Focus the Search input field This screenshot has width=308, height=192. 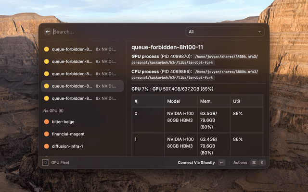tap(115, 32)
